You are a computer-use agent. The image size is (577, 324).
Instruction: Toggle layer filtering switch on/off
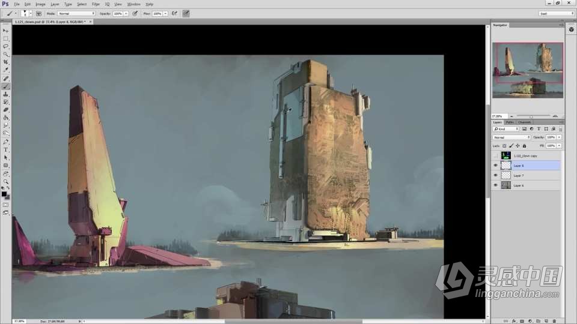pos(560,129)
